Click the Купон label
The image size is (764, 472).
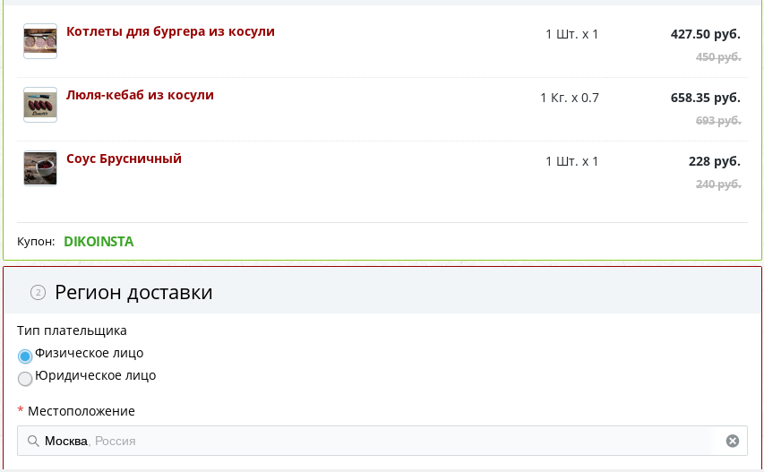36,242
